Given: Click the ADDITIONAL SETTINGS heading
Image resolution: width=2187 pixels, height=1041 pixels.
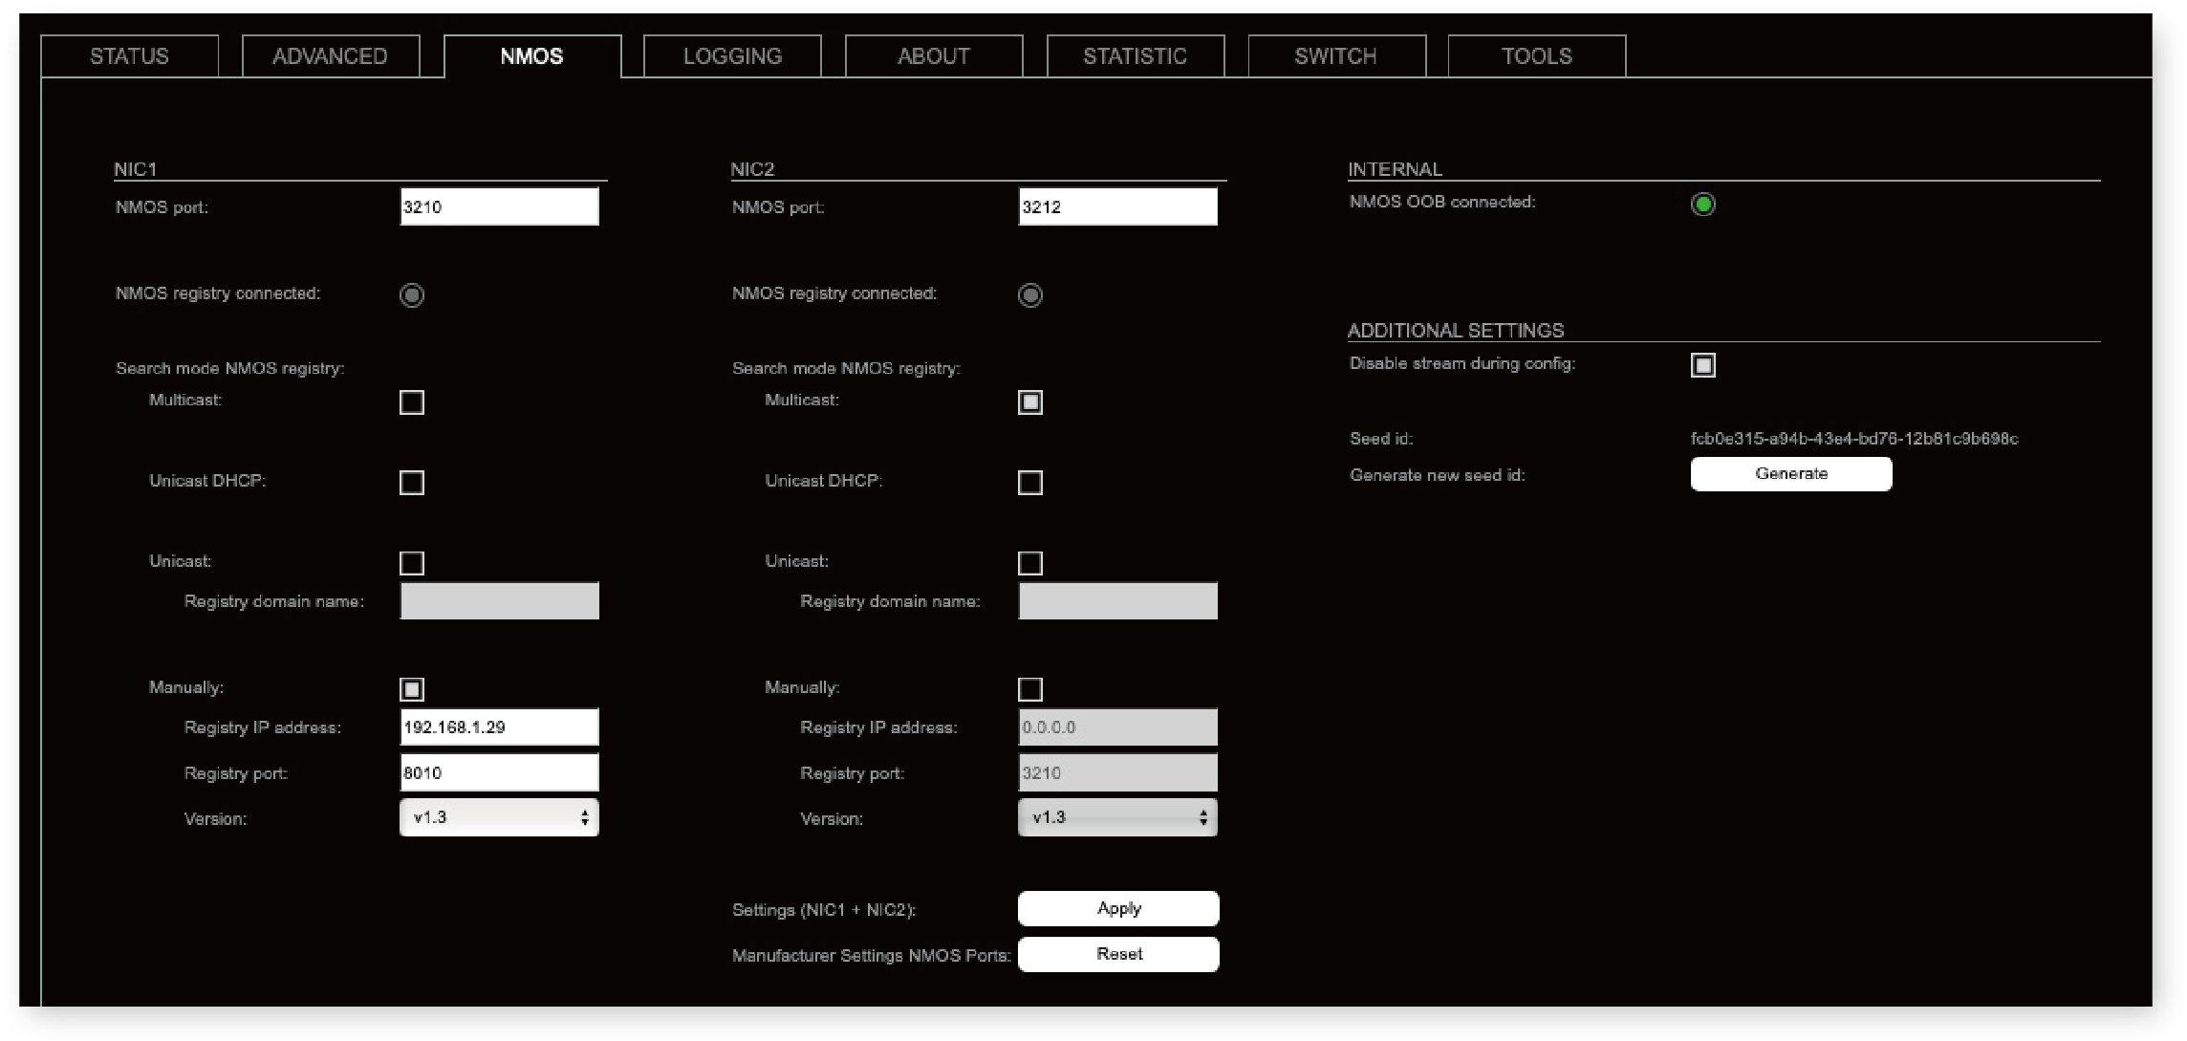Looking at the screenshot, I should (1456, 331).
